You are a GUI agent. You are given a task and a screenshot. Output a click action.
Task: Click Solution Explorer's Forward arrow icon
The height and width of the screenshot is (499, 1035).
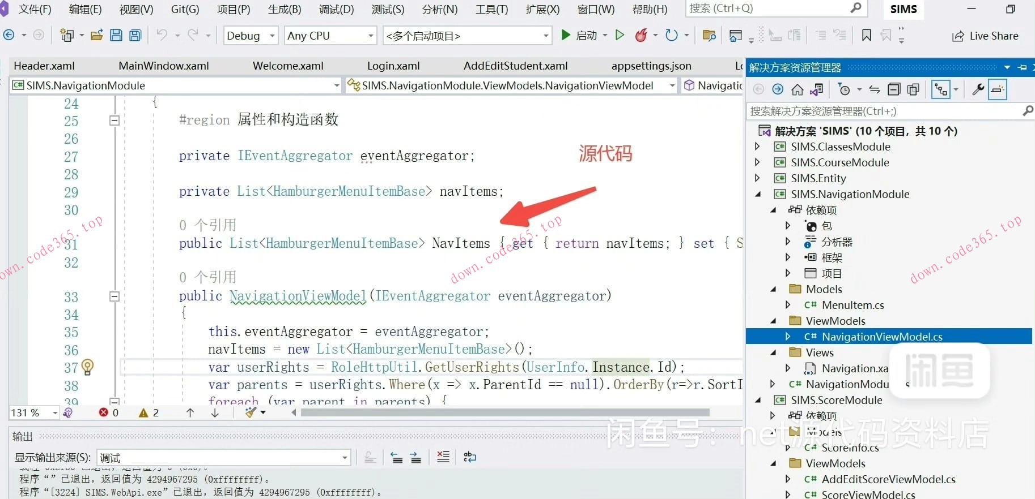tap(778, 89)
